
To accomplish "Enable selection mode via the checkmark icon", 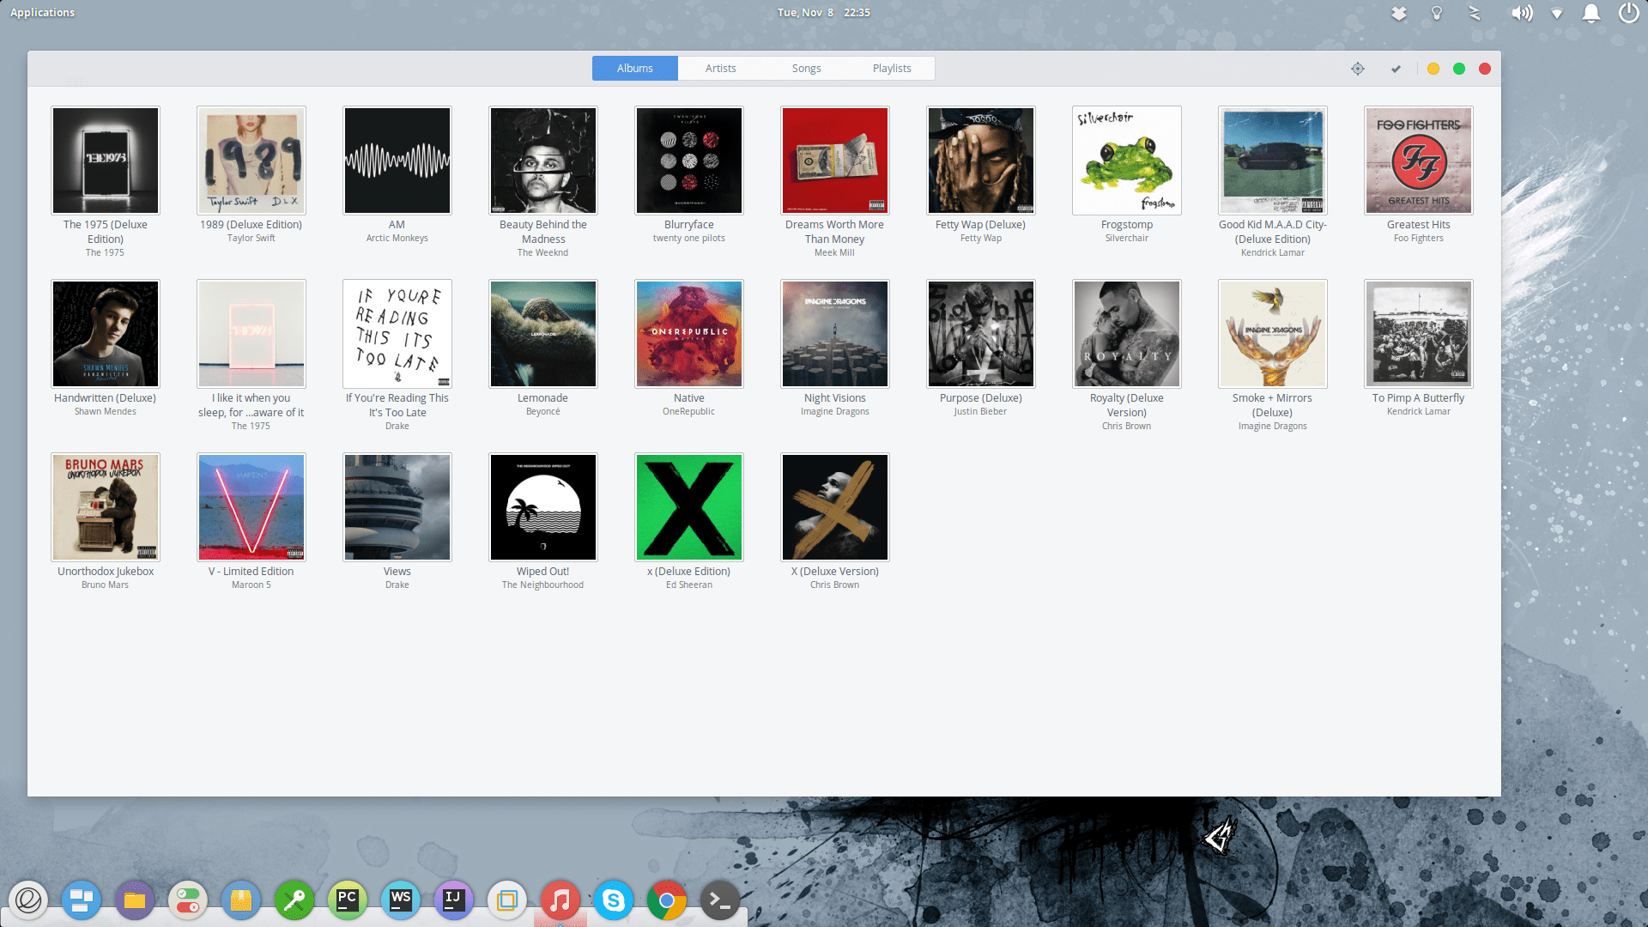I will tap(1396, 68).
